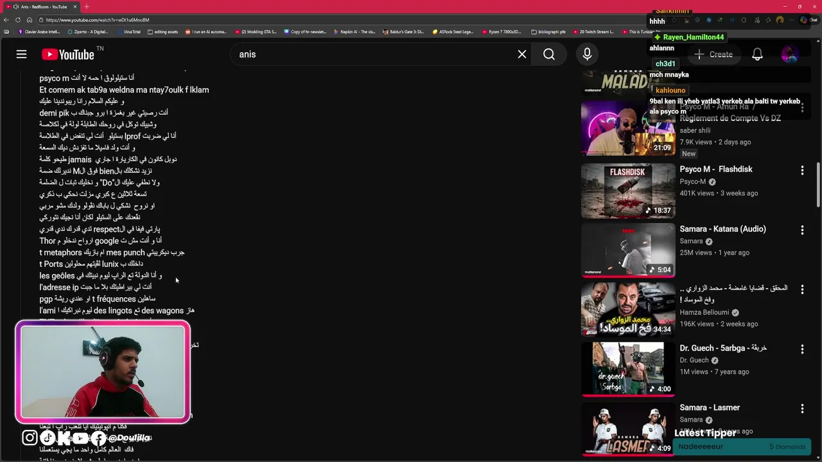Viewport: 822px width, 462px height.
Task: Close the Anis - RedRoom tab
Action: click(x=74, y=6)
